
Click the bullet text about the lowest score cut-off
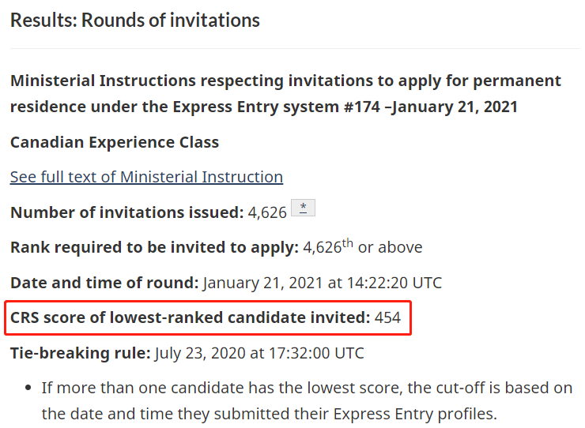pos(307,401)
